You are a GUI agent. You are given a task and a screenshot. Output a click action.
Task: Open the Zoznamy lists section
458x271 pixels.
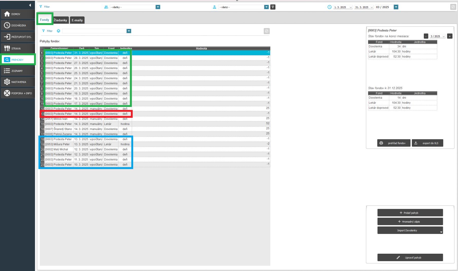coord(18,71)
